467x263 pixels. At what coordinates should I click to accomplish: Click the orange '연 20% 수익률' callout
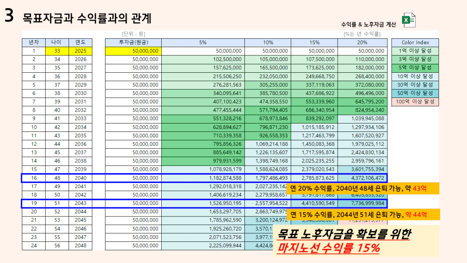click(x=363, y=188)
